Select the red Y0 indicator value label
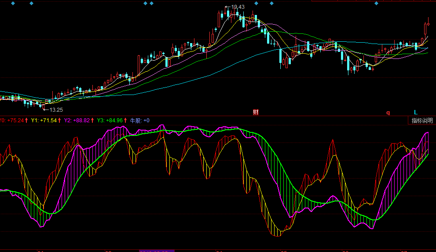 pyautogui.click(x=11, y=120)
